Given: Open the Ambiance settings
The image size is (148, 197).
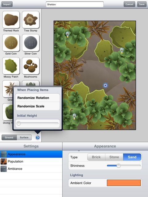Looking at the screenshot, I should 31,169.
